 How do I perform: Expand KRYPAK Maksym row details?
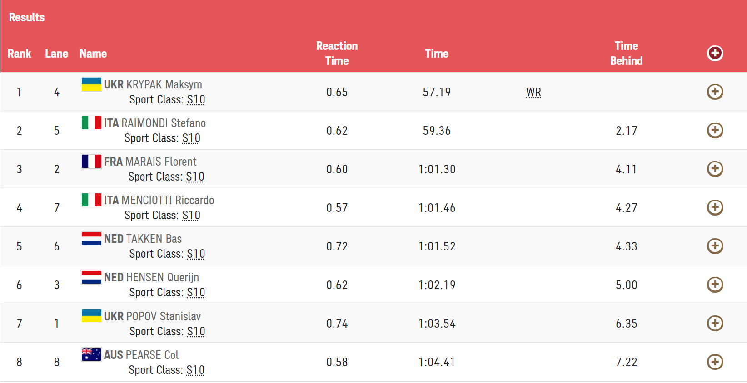[715, 92]
